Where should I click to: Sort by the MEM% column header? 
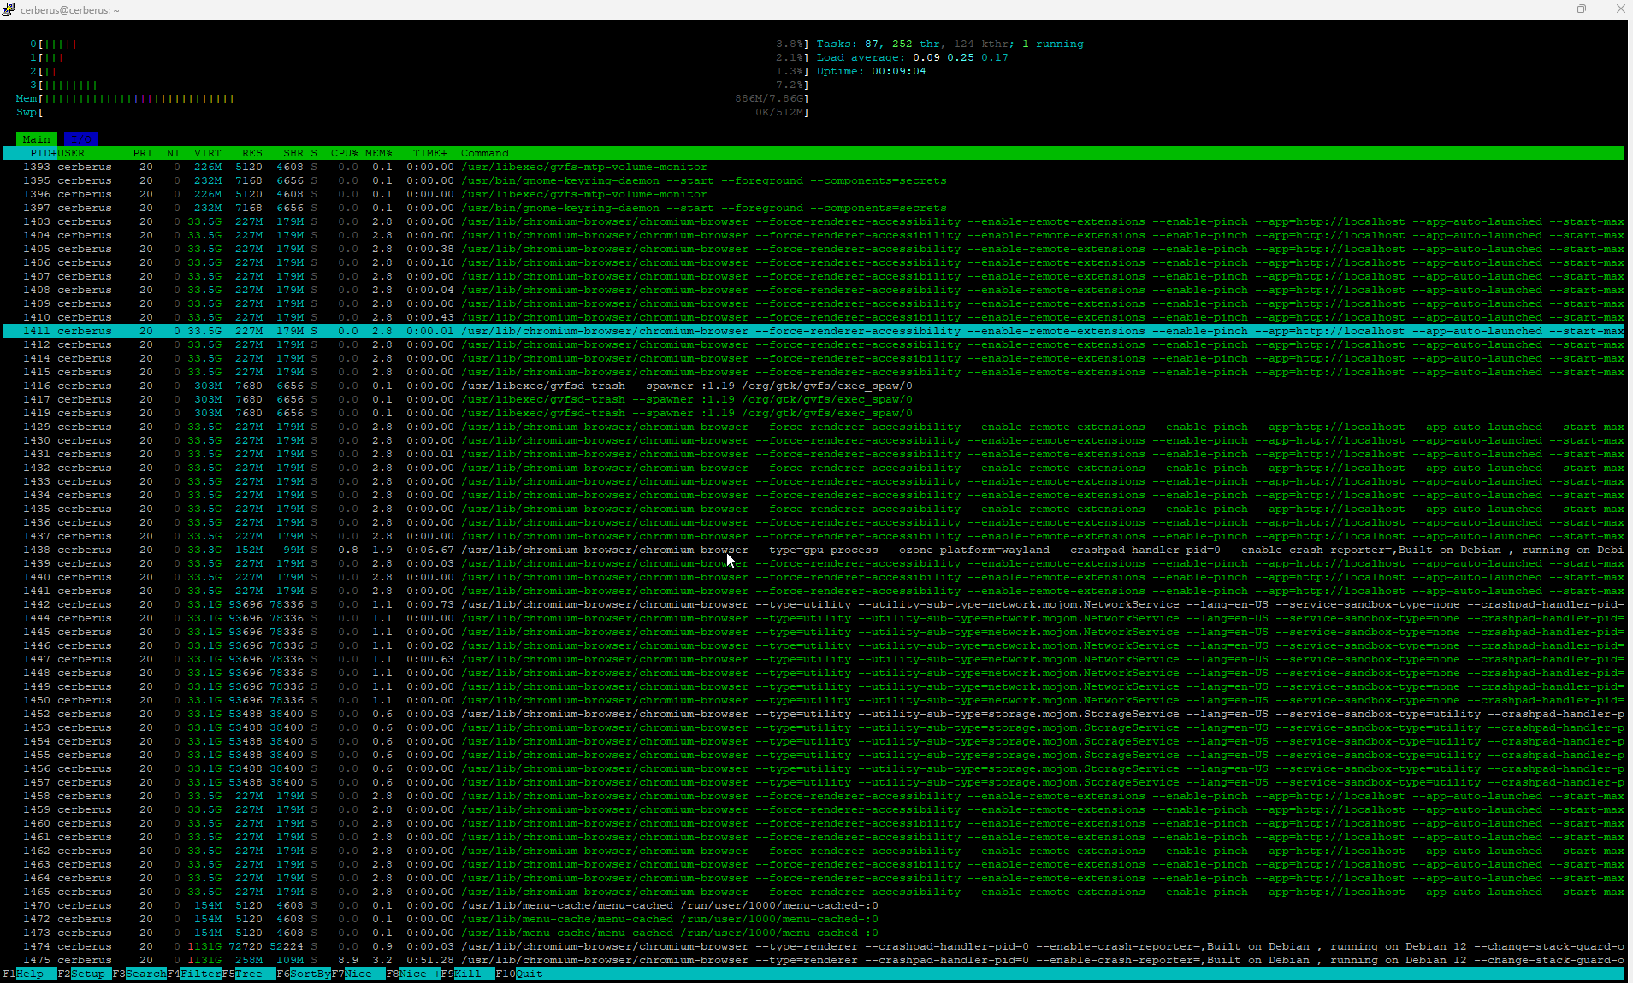379,153
